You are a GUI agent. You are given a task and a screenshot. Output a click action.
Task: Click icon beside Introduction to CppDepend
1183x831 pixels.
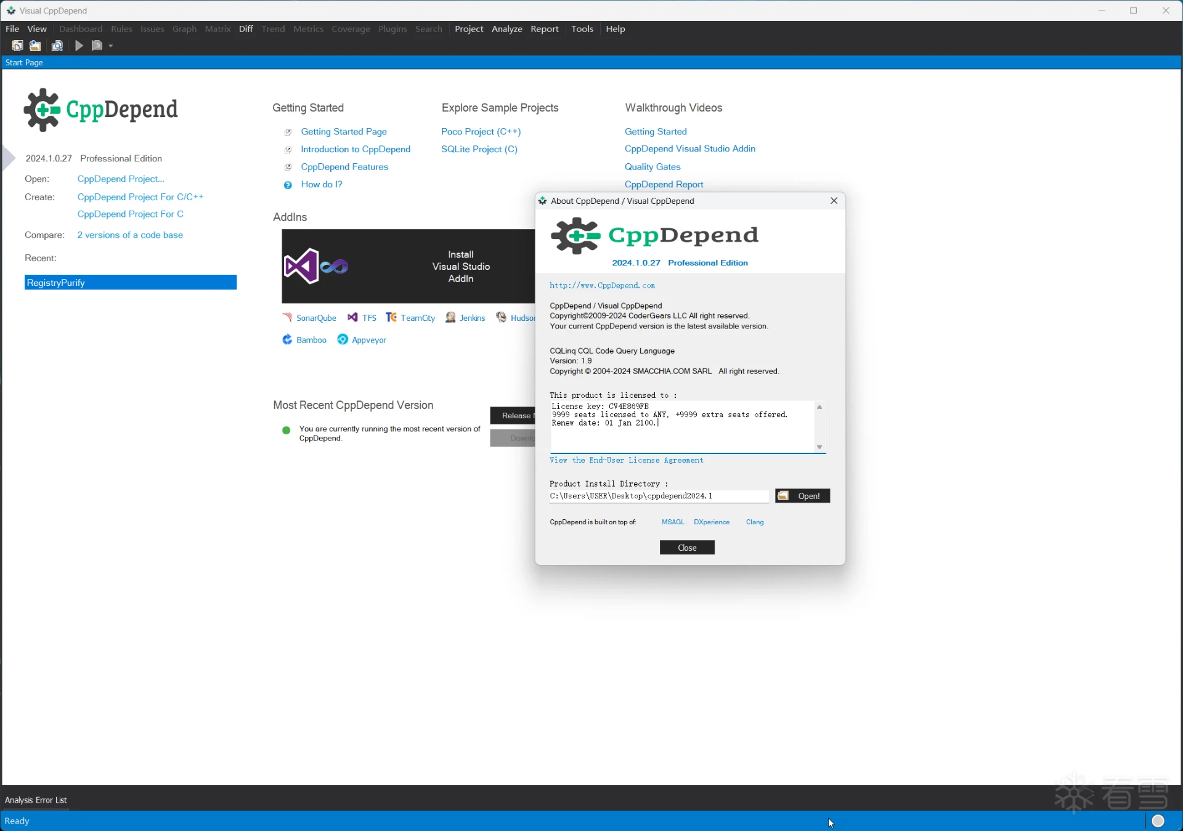coord(288,150)
